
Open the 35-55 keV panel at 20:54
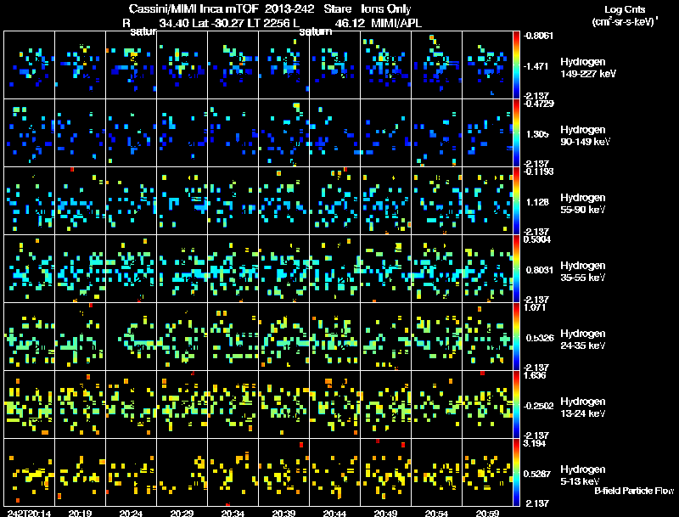(437, 269)
